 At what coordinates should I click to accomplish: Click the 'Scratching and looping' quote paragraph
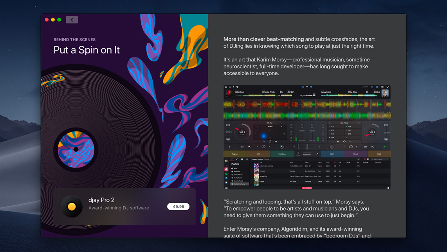coord(296,209)
